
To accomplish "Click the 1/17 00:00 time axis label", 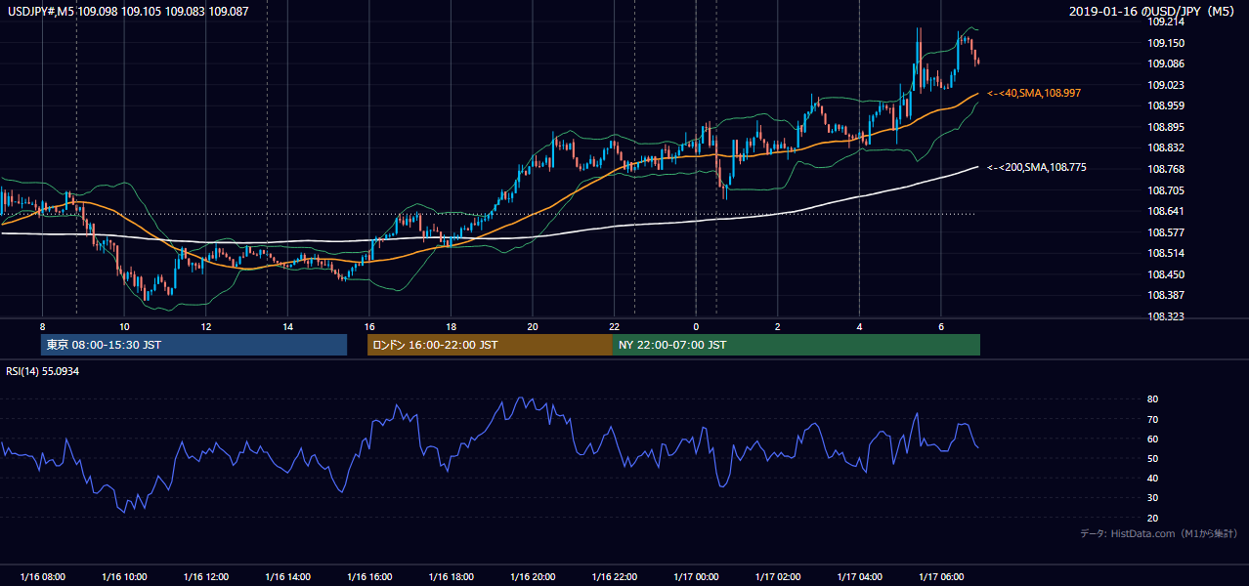I will [696, 576].
